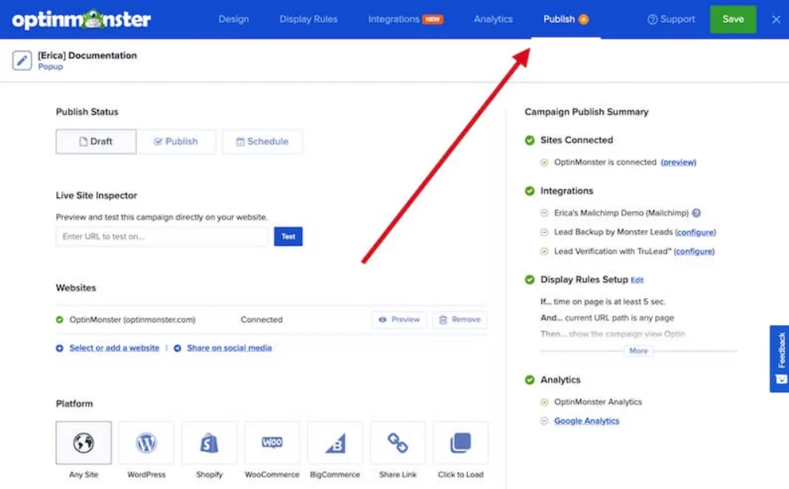Set publish status to Schedule
The image size is (789, 489).
point(262,141)
